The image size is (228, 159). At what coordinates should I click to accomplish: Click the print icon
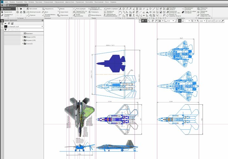[x=17, y=12]
